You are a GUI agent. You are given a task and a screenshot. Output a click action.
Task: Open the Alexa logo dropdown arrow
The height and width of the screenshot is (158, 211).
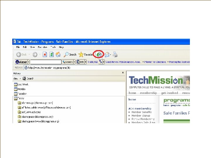[28, 62]
